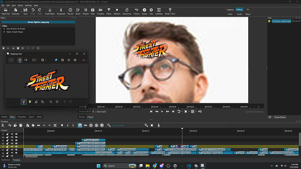Ripple delete with the timeline minus icon

point(38,125)
